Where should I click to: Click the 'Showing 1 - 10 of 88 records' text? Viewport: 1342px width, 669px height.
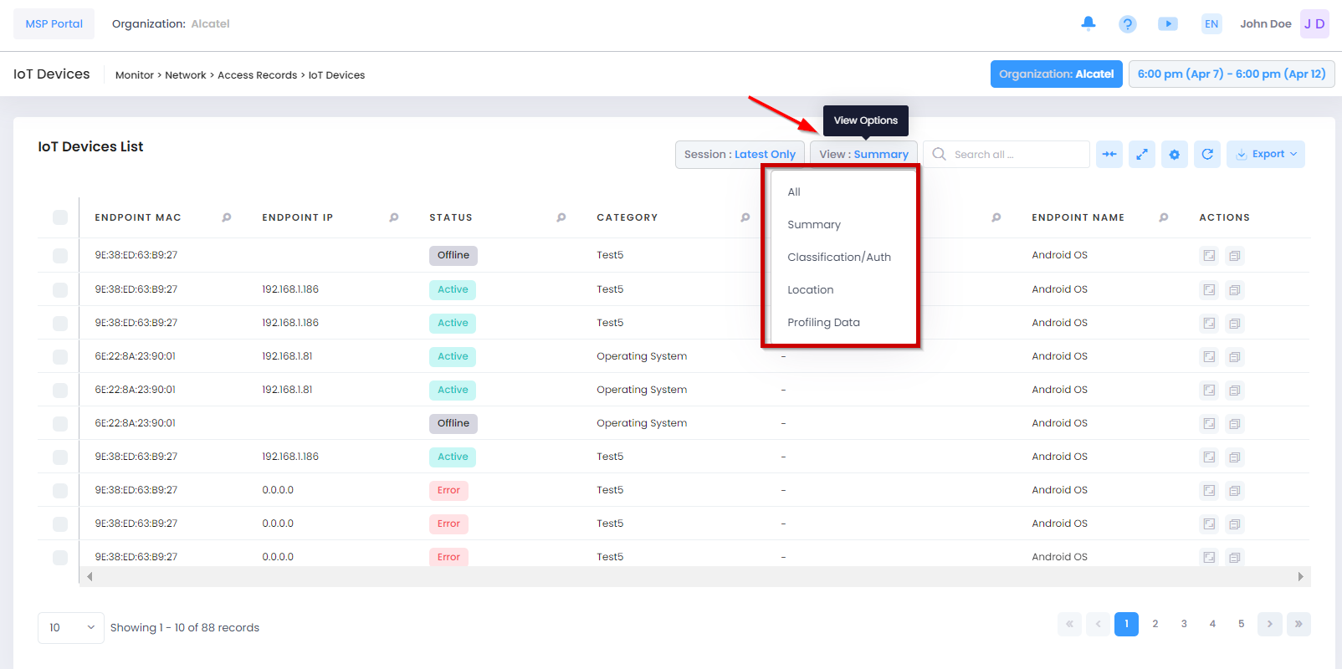(x=185, y=627)
